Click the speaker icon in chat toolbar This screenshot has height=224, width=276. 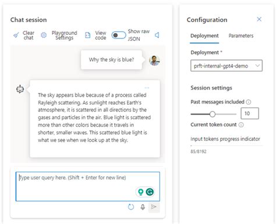(157, 35)
